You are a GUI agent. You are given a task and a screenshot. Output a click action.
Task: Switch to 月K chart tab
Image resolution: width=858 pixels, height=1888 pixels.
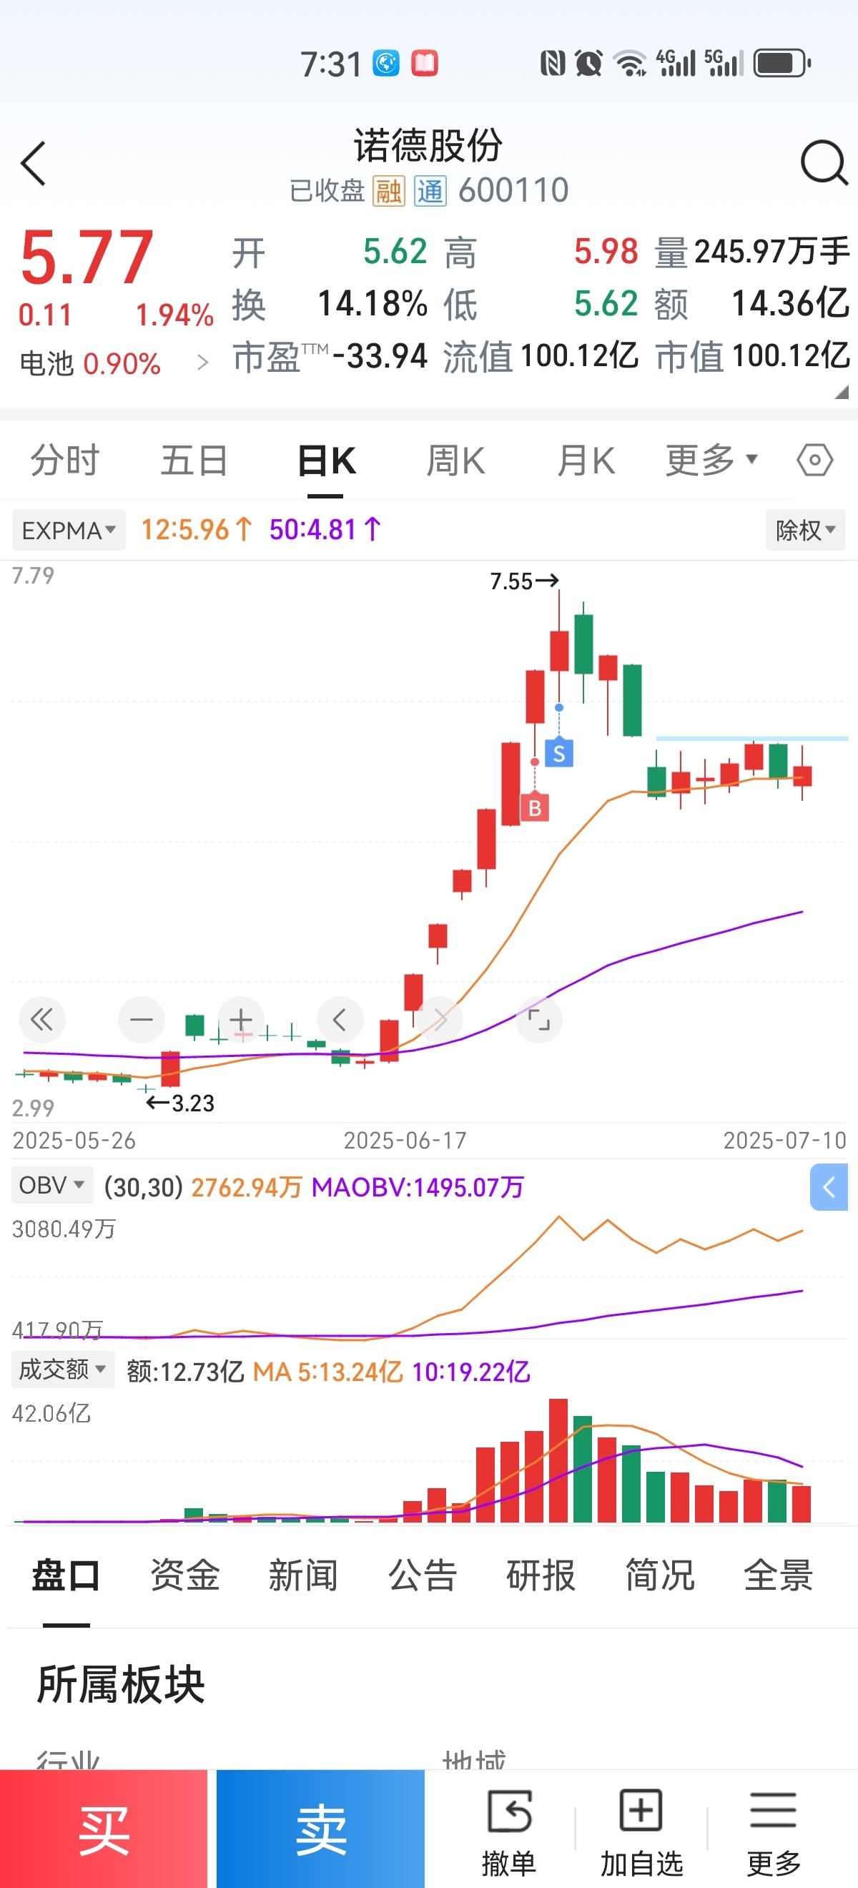pyautogui.click(x=586, y=461)
